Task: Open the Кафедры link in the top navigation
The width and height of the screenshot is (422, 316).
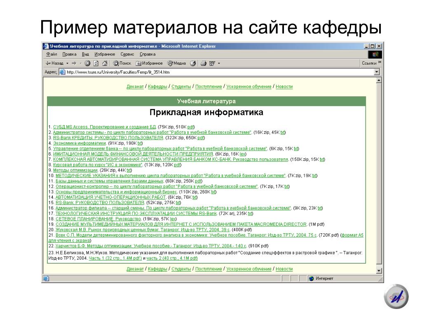Action: [157, 86]
